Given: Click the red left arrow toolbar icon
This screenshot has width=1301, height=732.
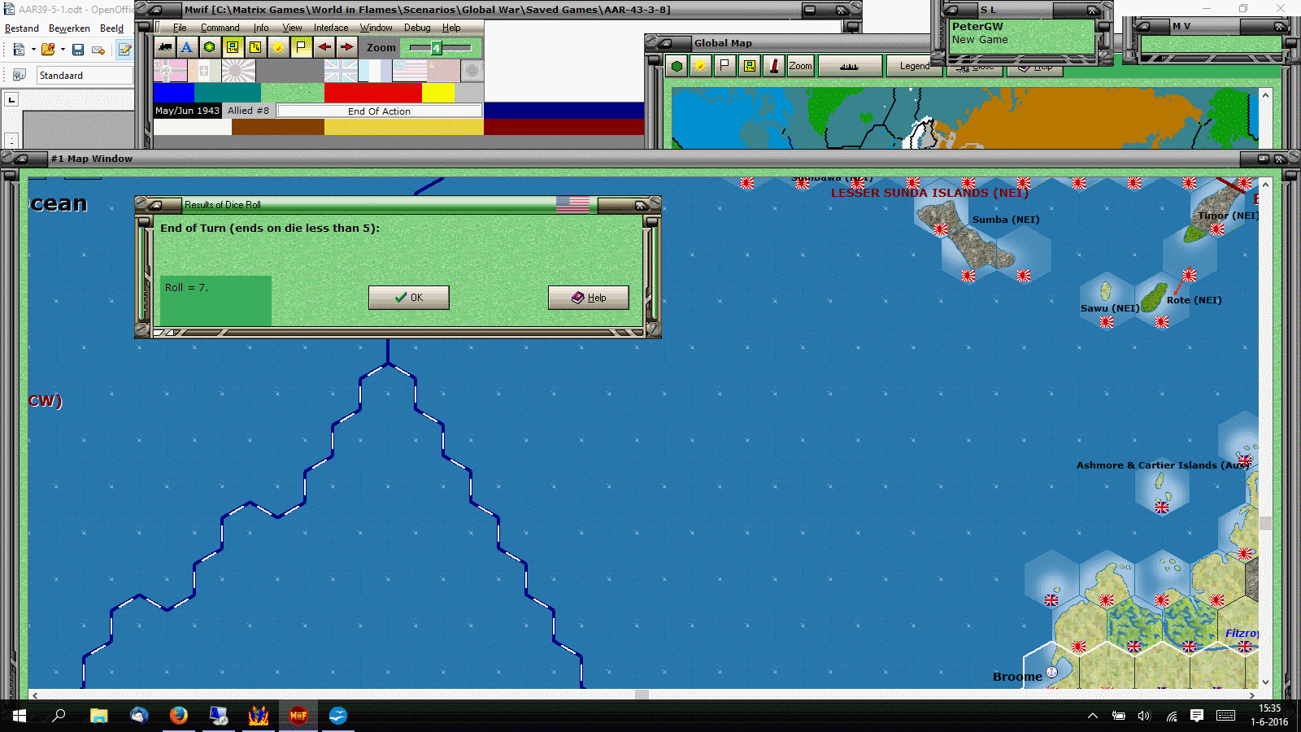Looking at the screenshot, I should [324, 47].
